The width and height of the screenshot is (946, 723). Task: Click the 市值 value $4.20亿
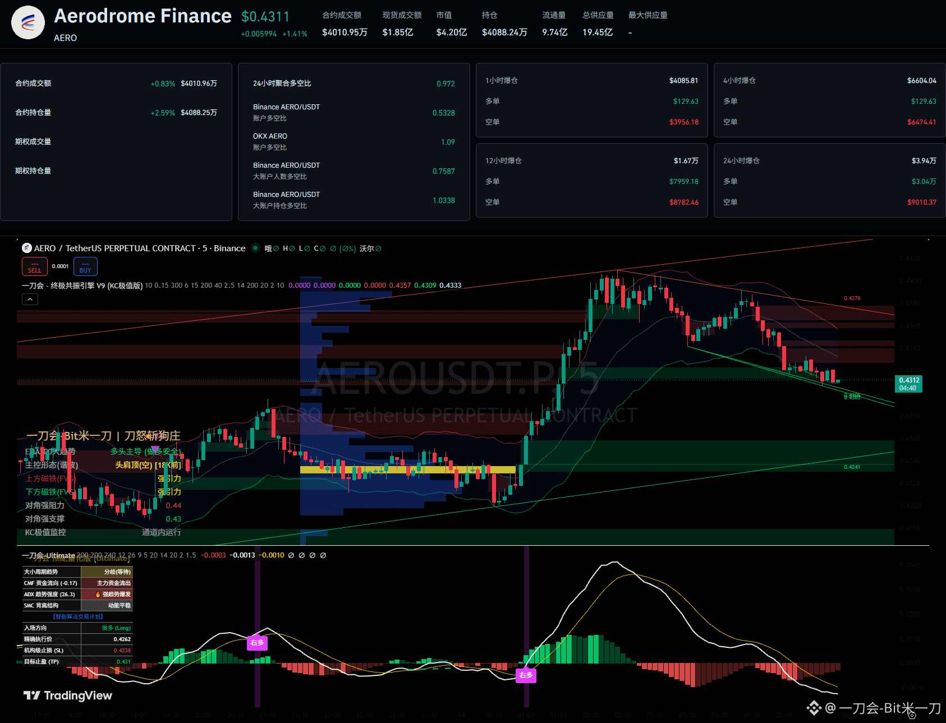coord(452,33)
